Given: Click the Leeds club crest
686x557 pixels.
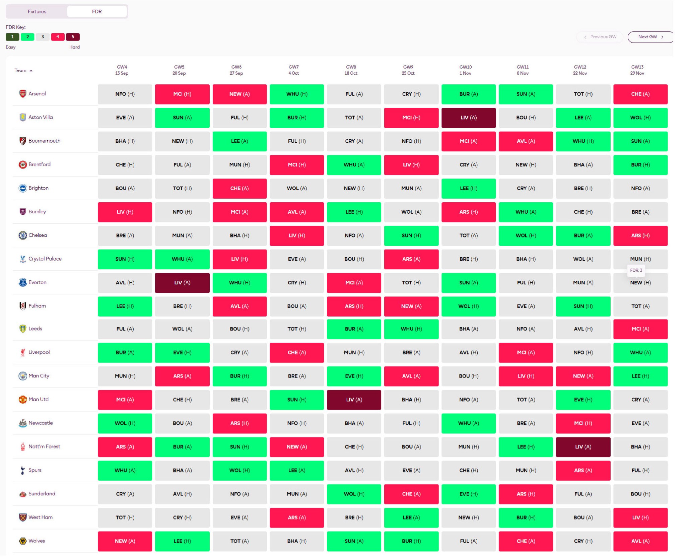Looking at the screenshot, I should point(22,329).
